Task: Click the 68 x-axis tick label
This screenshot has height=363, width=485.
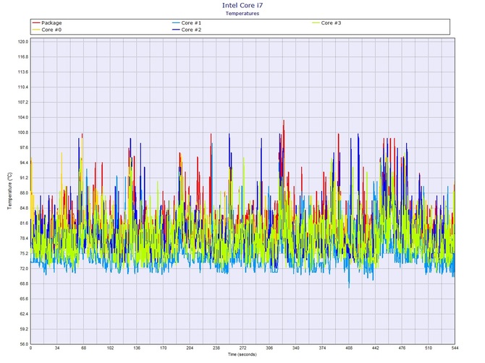Action: point(84,348)
